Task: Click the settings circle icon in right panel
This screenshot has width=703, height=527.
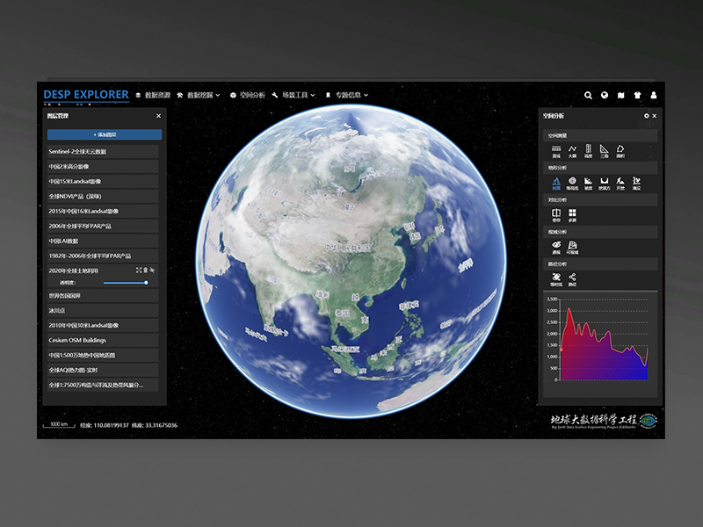Action: click(x=647, y=116)
